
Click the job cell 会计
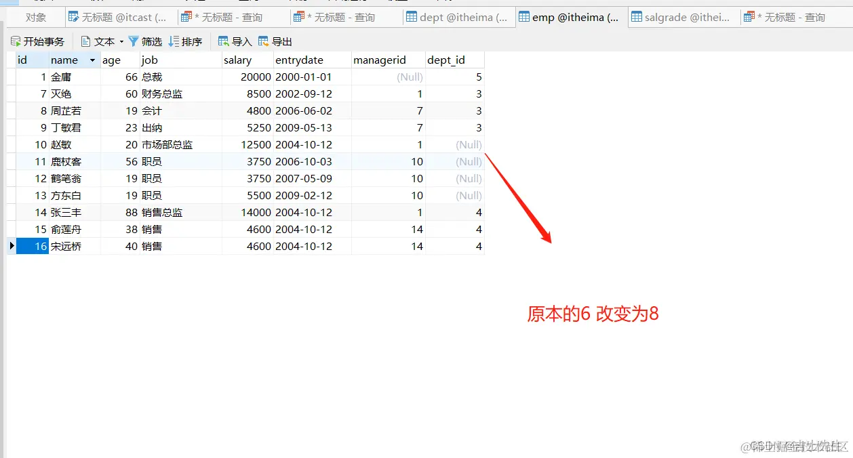(x=180, y=111)
